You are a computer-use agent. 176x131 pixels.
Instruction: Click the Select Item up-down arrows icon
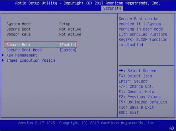[121, 76]
